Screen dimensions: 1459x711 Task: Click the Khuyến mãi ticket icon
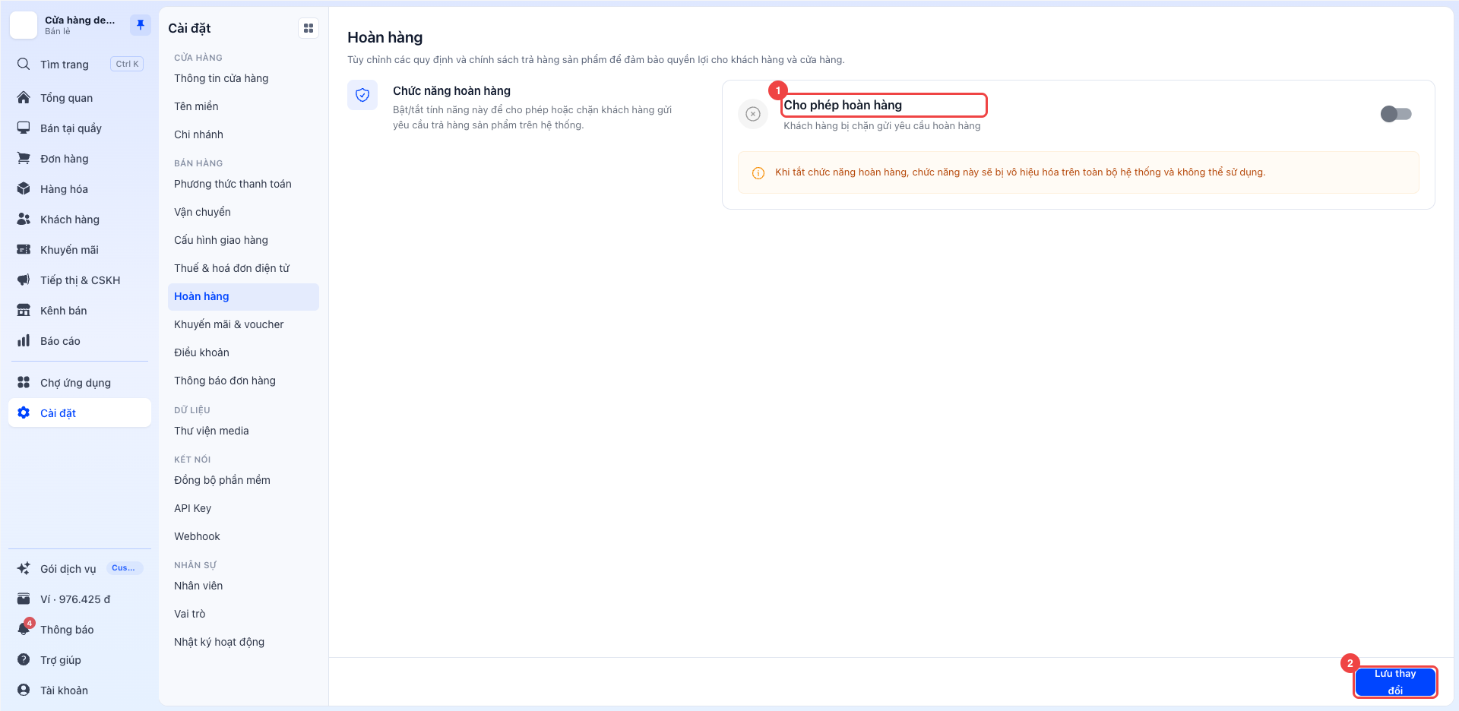[24, 249]
